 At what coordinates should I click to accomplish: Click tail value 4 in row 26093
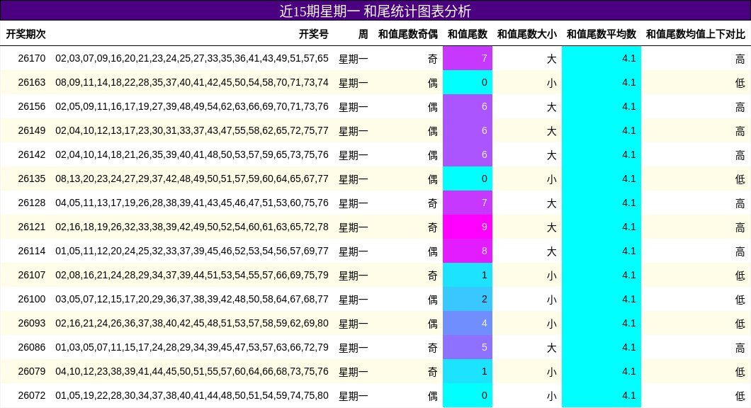click(x=468, y=323)
